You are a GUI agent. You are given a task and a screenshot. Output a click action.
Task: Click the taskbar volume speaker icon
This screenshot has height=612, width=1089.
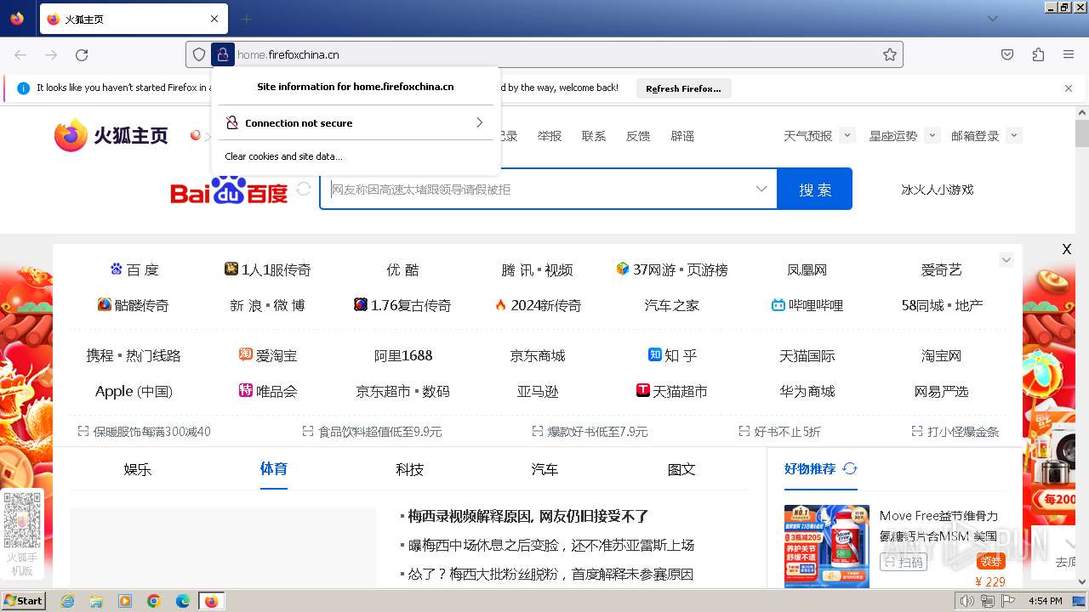[966, 601]
